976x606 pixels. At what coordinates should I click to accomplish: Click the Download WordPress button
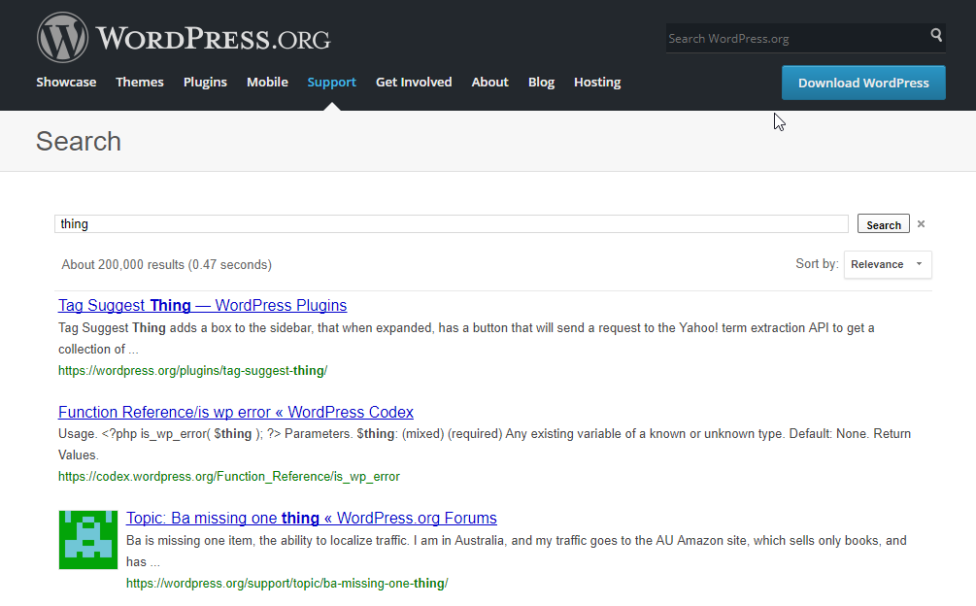[x=863, y=83]
